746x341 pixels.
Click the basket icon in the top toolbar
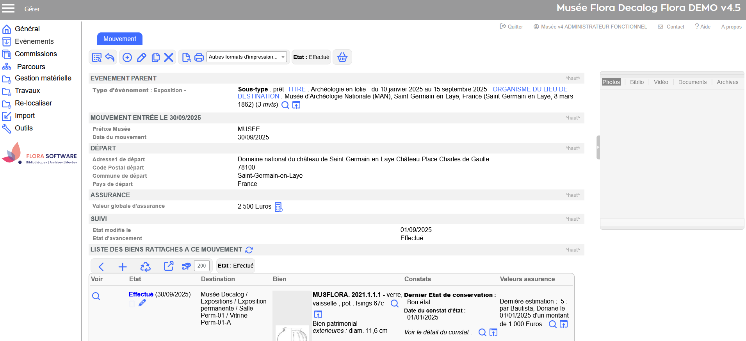tap(342, 57)
